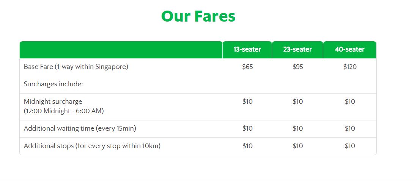Click the 40-seater midnight surcharge price
The width and height of the screenshot is (417, 181).
coord(350,102)
